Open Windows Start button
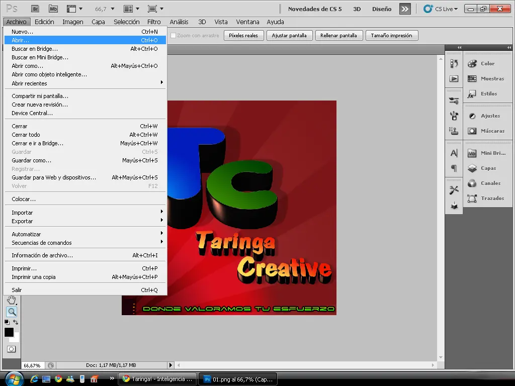Viewport: 515px width, 386px height. pos(14,379)
